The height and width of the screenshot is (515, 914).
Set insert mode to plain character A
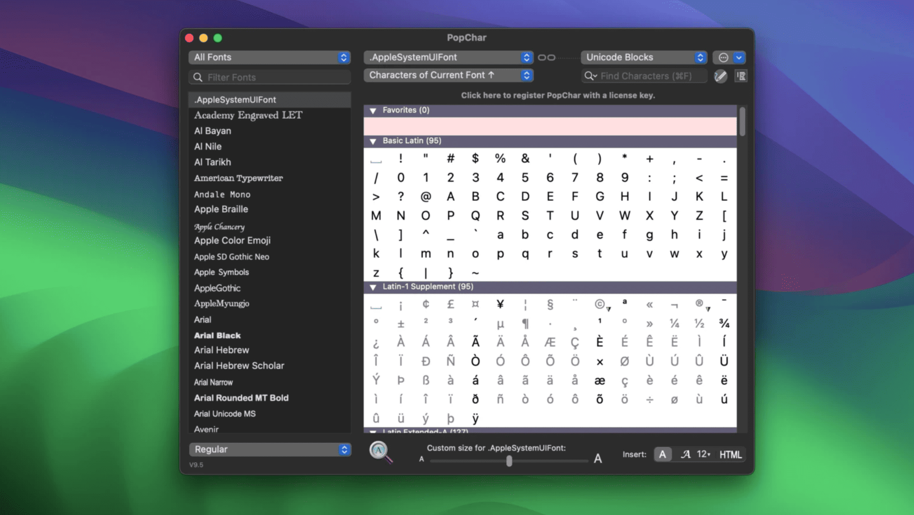662,455
